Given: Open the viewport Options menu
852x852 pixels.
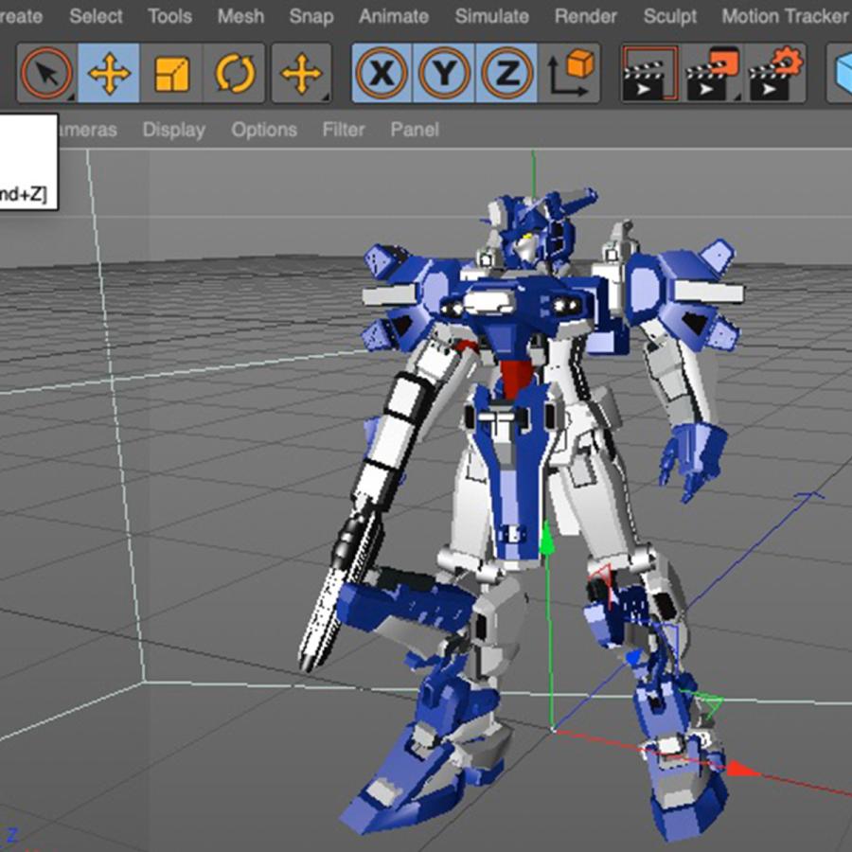Looking at the screenshot, I should (264, 130).
